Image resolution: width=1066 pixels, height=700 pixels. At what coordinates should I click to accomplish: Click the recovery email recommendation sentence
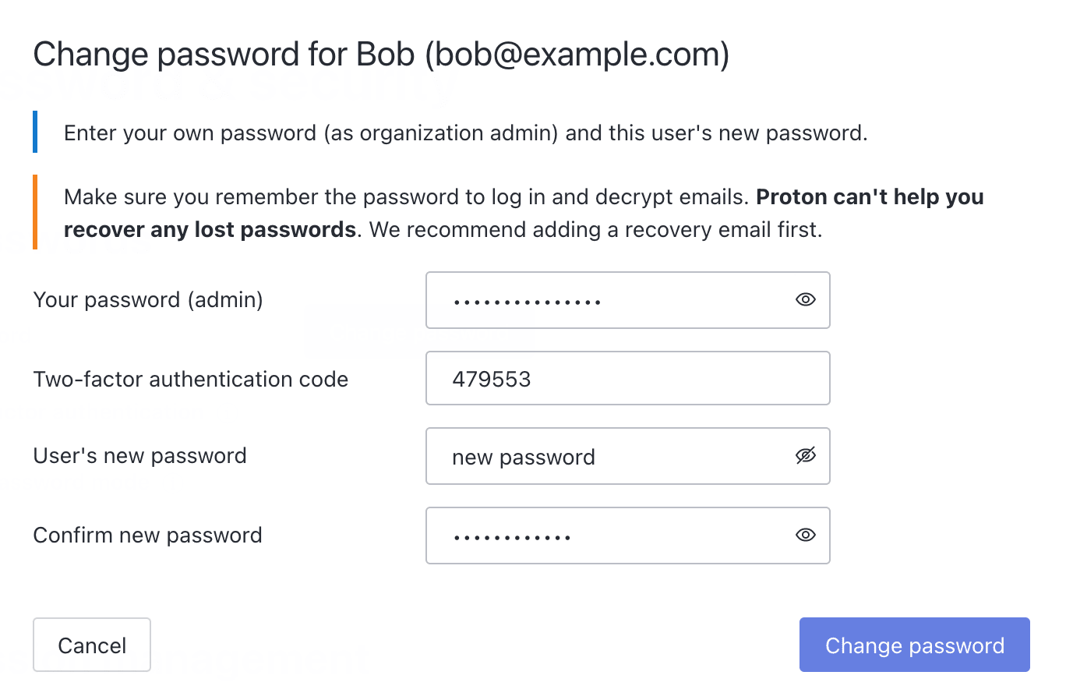(x=596, y=230)
